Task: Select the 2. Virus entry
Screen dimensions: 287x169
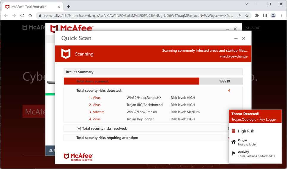Action: coord(95,105)
